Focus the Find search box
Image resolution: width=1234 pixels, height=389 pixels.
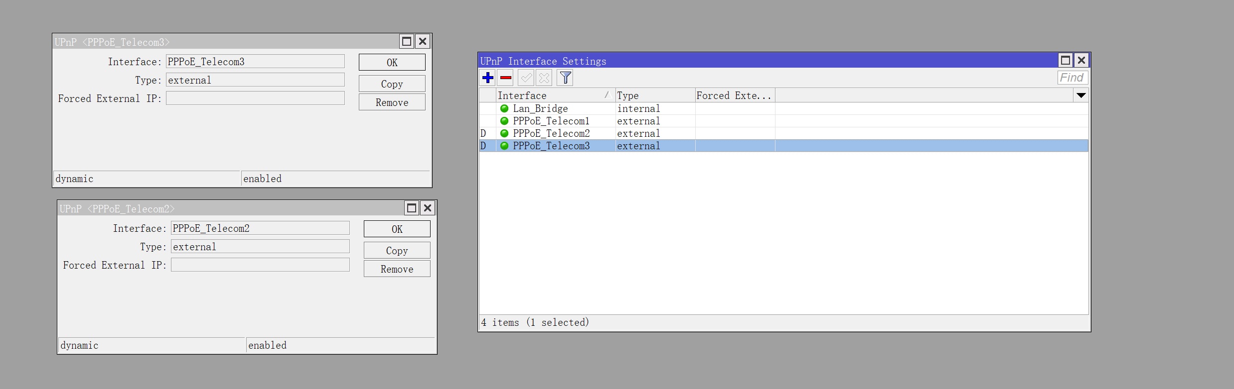pos(1073,78)
